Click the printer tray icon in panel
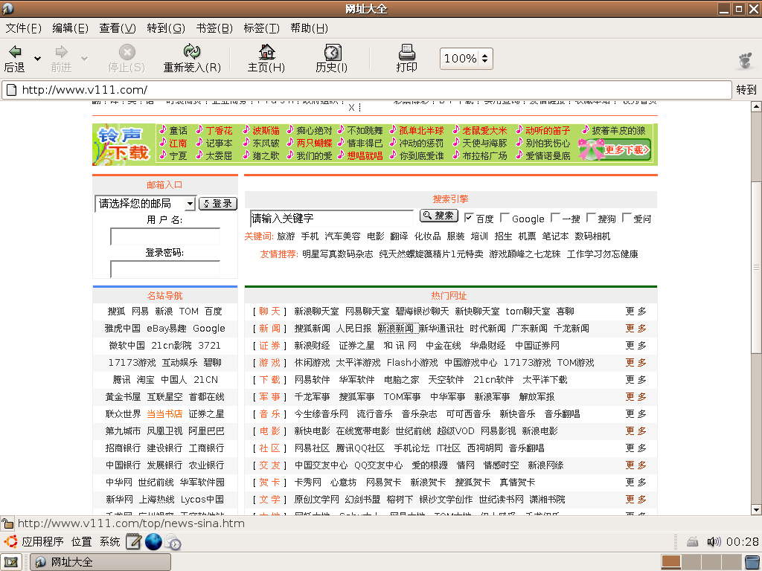 [693, 541]
